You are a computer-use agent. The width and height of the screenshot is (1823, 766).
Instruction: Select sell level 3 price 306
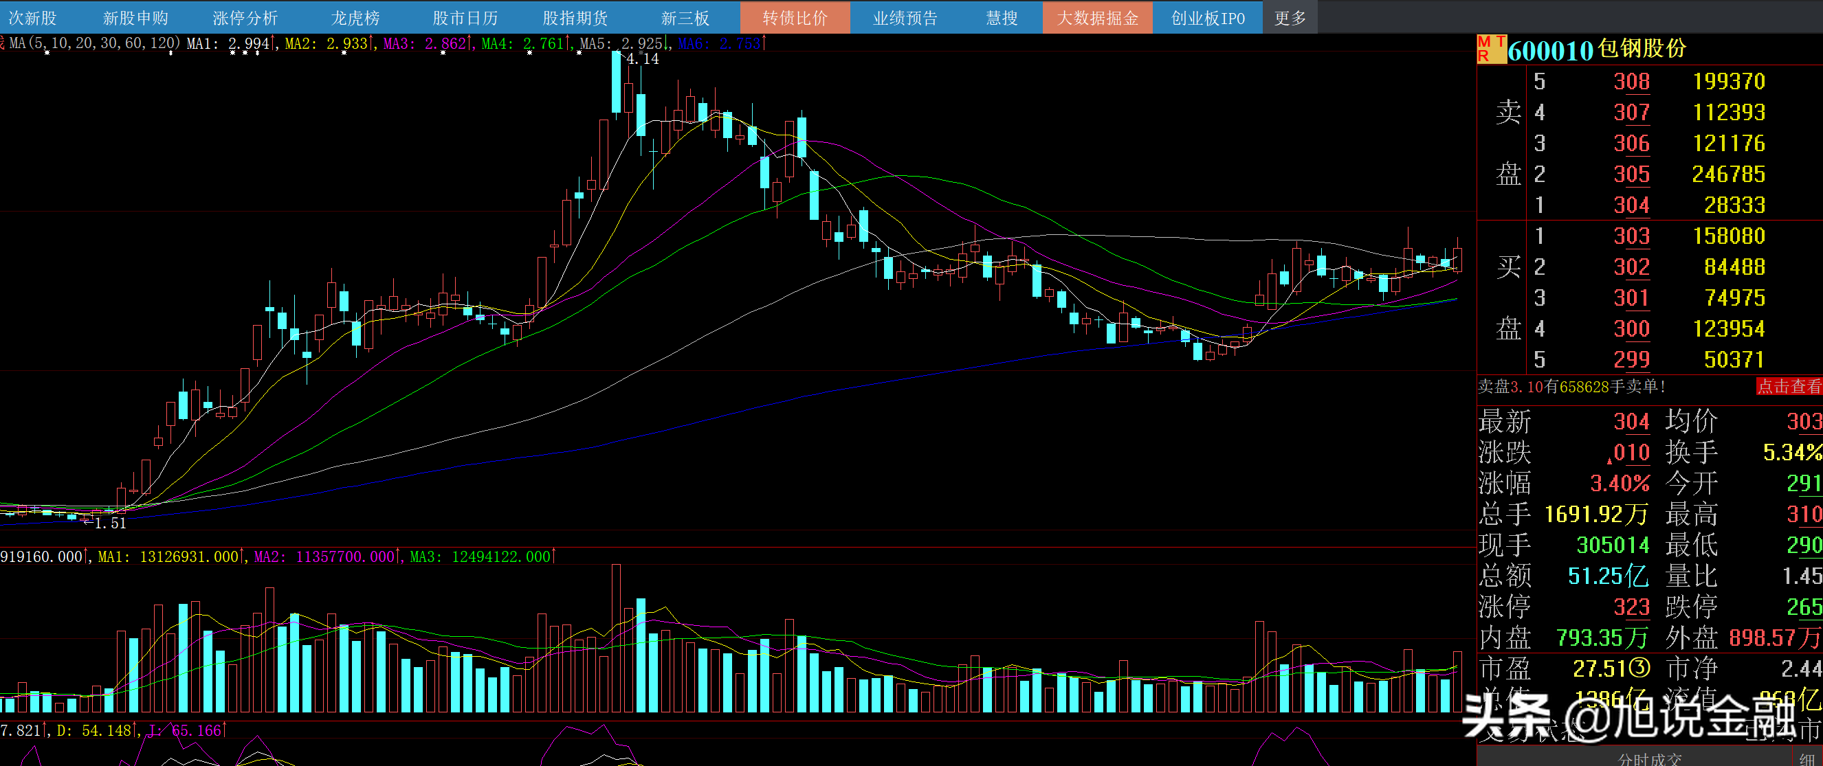pos(1631,144)
